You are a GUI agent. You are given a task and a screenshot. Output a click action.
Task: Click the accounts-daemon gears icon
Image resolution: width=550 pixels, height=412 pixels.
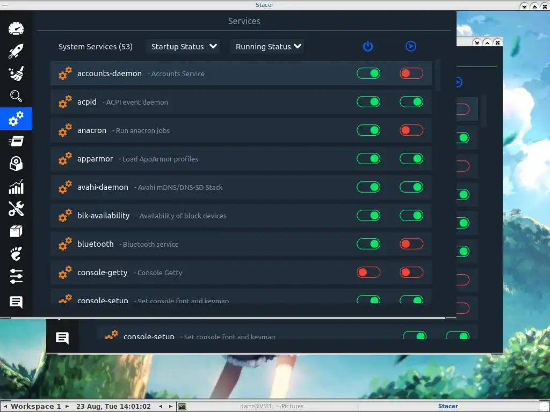pos(65,73)
